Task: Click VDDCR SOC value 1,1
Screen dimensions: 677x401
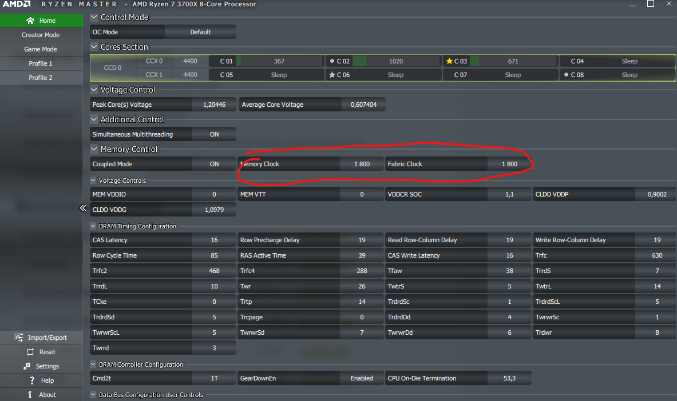Action: 509,194
